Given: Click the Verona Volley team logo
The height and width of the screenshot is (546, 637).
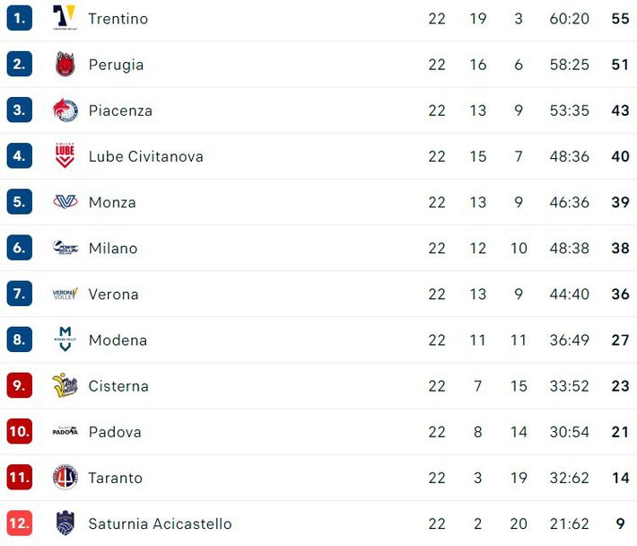Looking at the screenshot, I should tap(65, 294).
